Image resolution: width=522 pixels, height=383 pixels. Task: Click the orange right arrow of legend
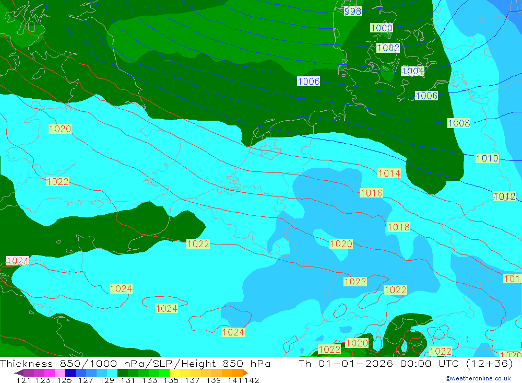(245, 373)
